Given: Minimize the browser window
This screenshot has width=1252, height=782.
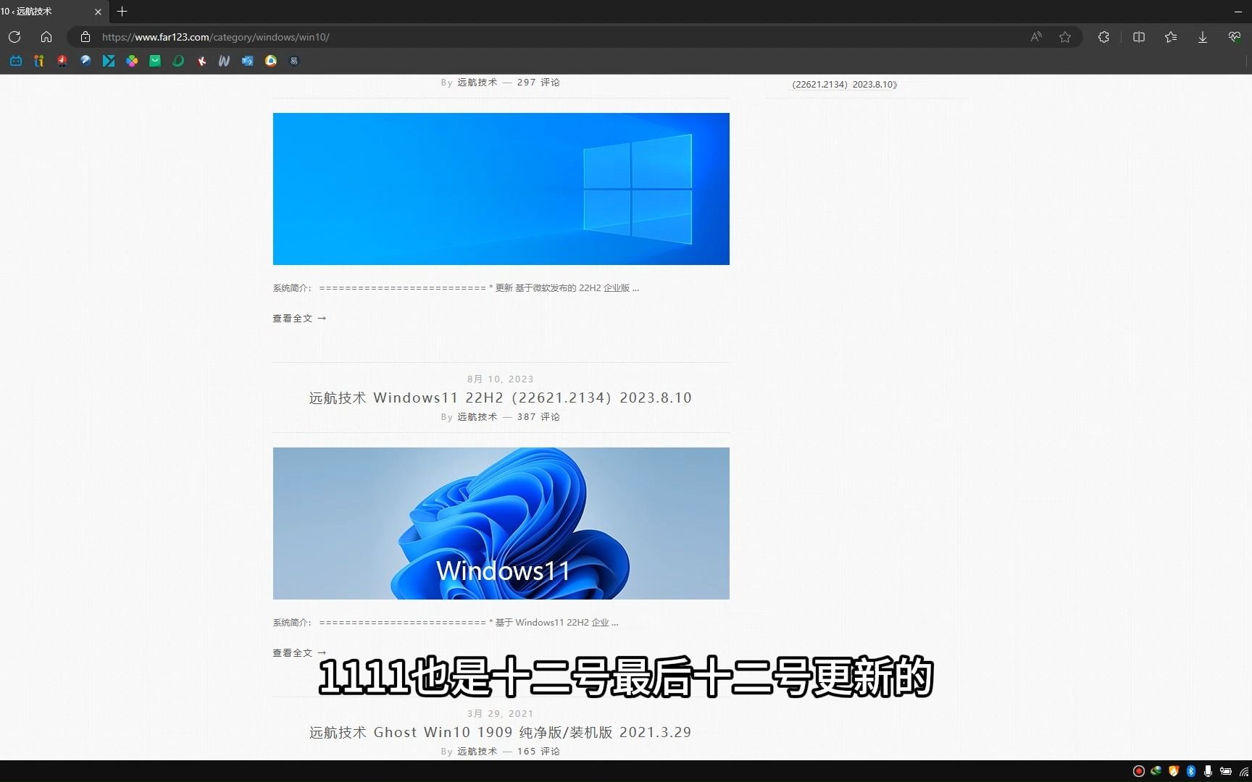Looking at the screenshot, I should pos(1238,12).
